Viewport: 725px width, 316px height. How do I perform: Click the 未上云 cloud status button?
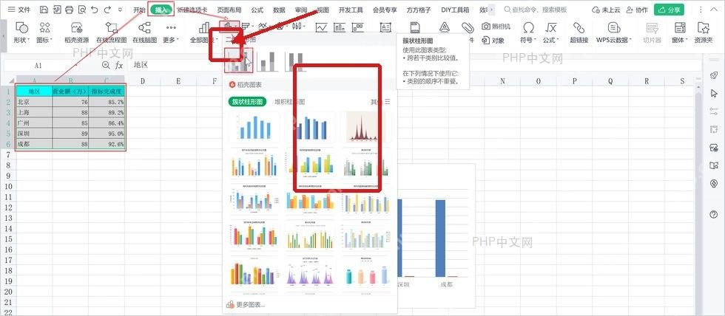pyautogui.click(x=606, y=10)
